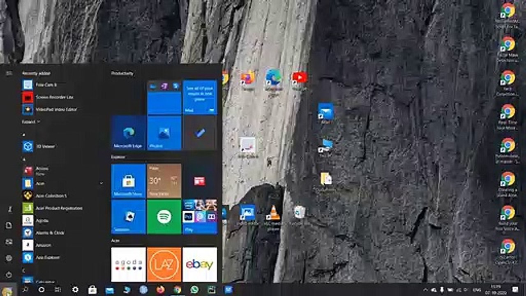Open the Firefox desktop shortcut
This screenshot has height=296, width=526.
[248, 80]
